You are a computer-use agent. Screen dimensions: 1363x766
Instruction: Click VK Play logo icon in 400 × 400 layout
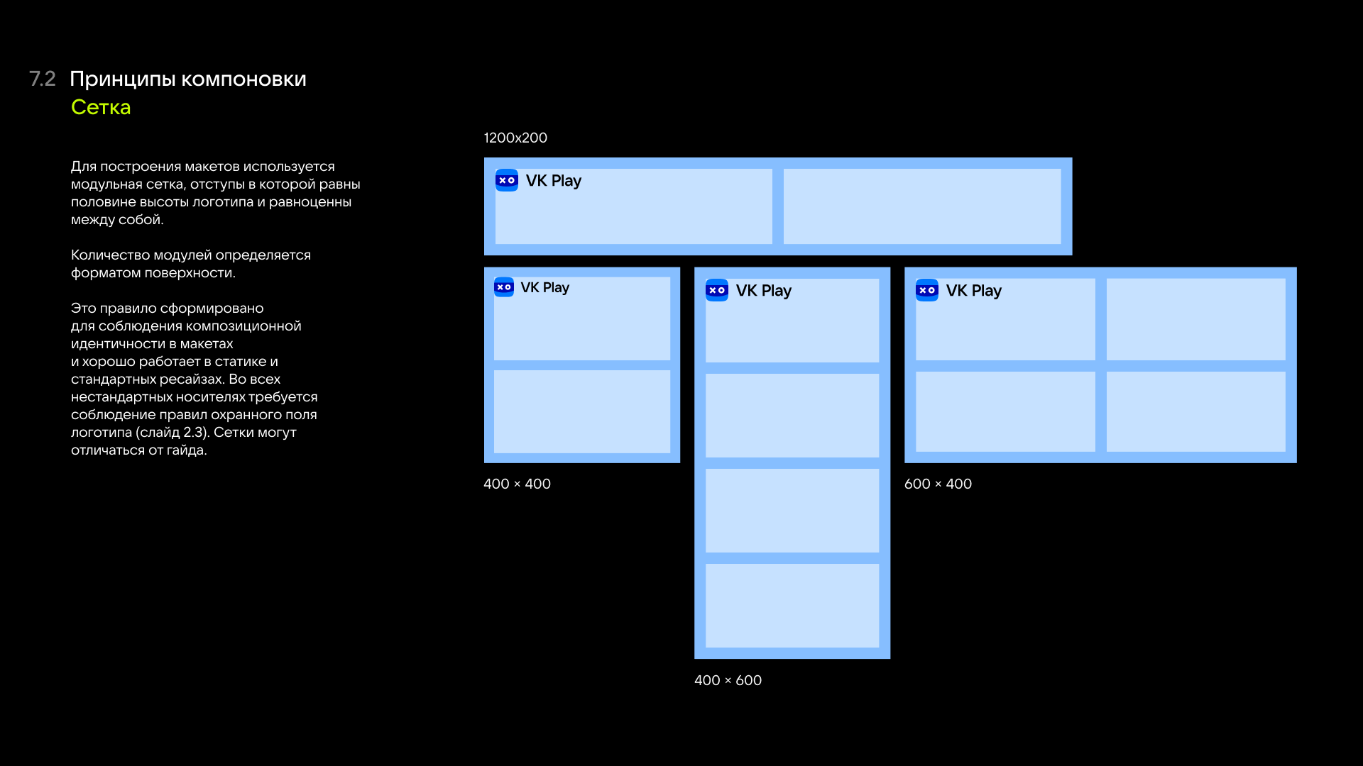click(x=504, y=287)
